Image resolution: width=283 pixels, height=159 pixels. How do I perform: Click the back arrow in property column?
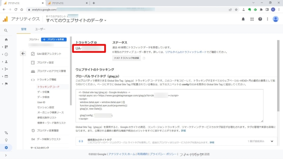point(23,54)
